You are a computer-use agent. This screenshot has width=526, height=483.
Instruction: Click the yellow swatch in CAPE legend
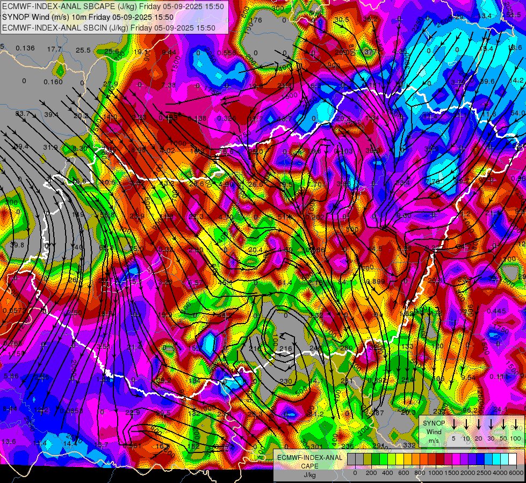tap(400, 459)
